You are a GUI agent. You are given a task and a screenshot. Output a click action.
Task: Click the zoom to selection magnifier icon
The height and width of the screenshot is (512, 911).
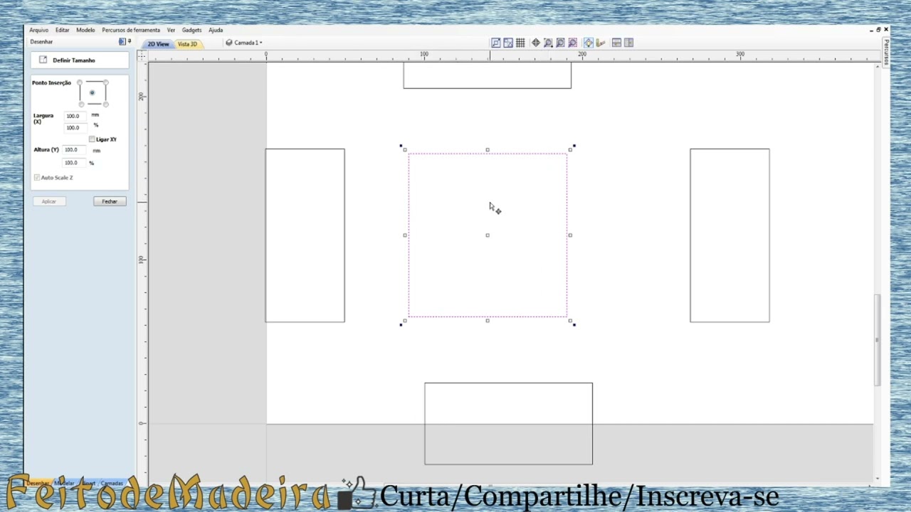pyautogui.click(x=572, y=43)
